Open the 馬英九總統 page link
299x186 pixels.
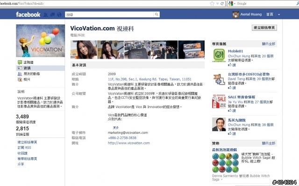(237, 120)
